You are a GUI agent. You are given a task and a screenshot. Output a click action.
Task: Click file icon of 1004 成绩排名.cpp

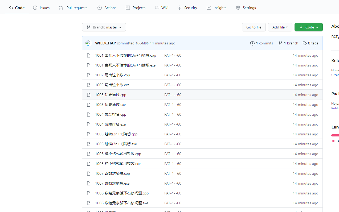point(89,114)
